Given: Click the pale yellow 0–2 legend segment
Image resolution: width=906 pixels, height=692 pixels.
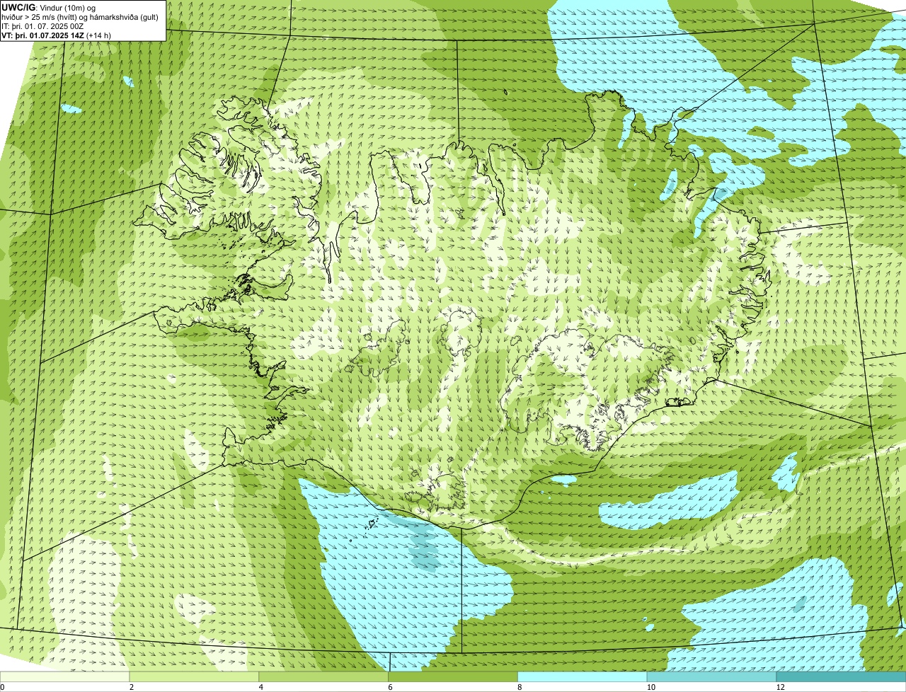Looking at the screenshot, I should (x=65, y=676).
